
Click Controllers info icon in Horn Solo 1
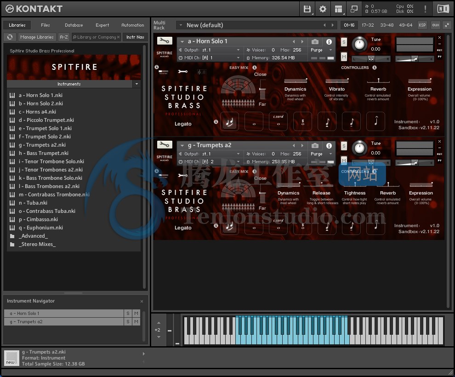(375, 67)
